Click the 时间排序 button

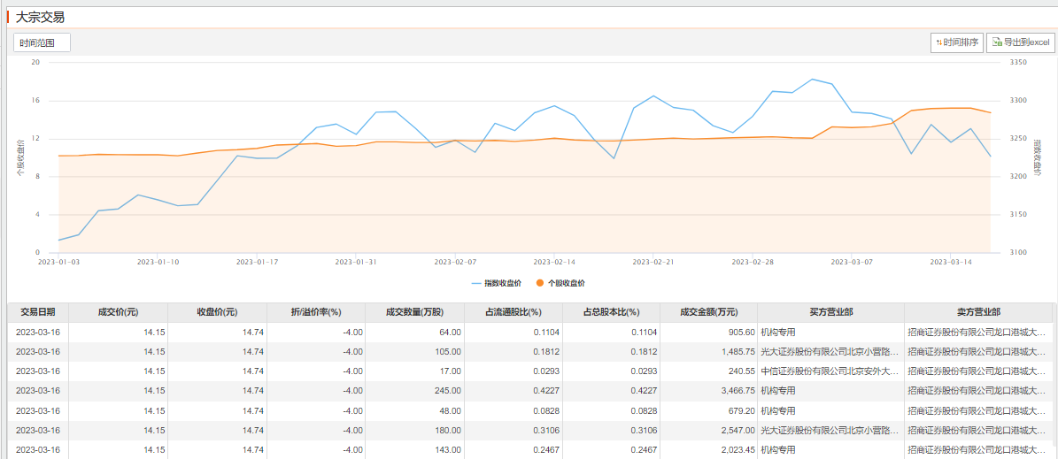(x=956, y=42)
